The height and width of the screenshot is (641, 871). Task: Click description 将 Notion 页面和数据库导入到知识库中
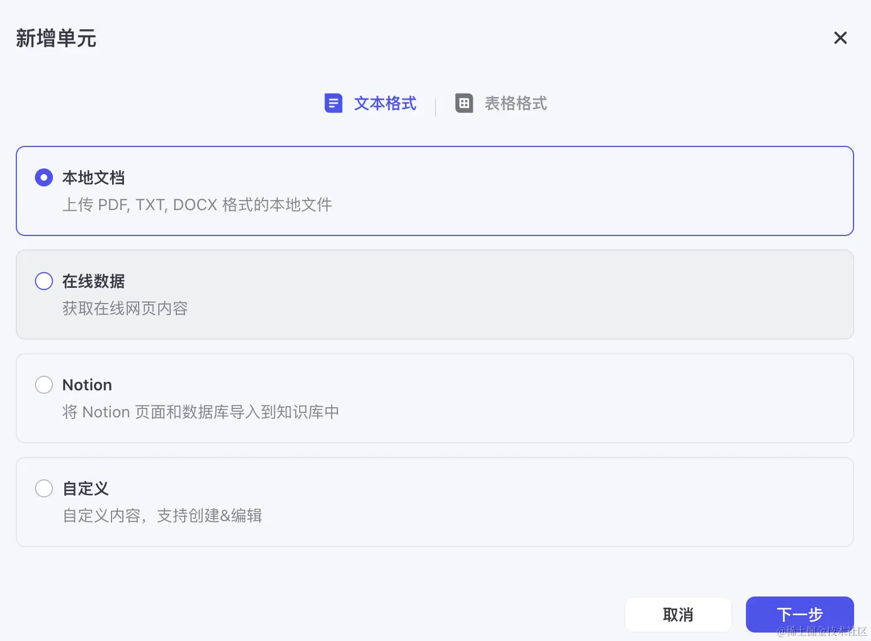pos(201,412)
